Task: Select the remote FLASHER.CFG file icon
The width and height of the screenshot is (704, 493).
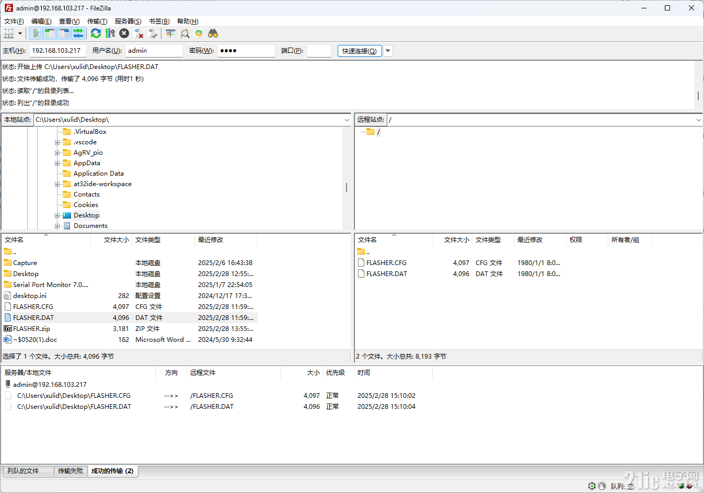Action: (361, 262)
